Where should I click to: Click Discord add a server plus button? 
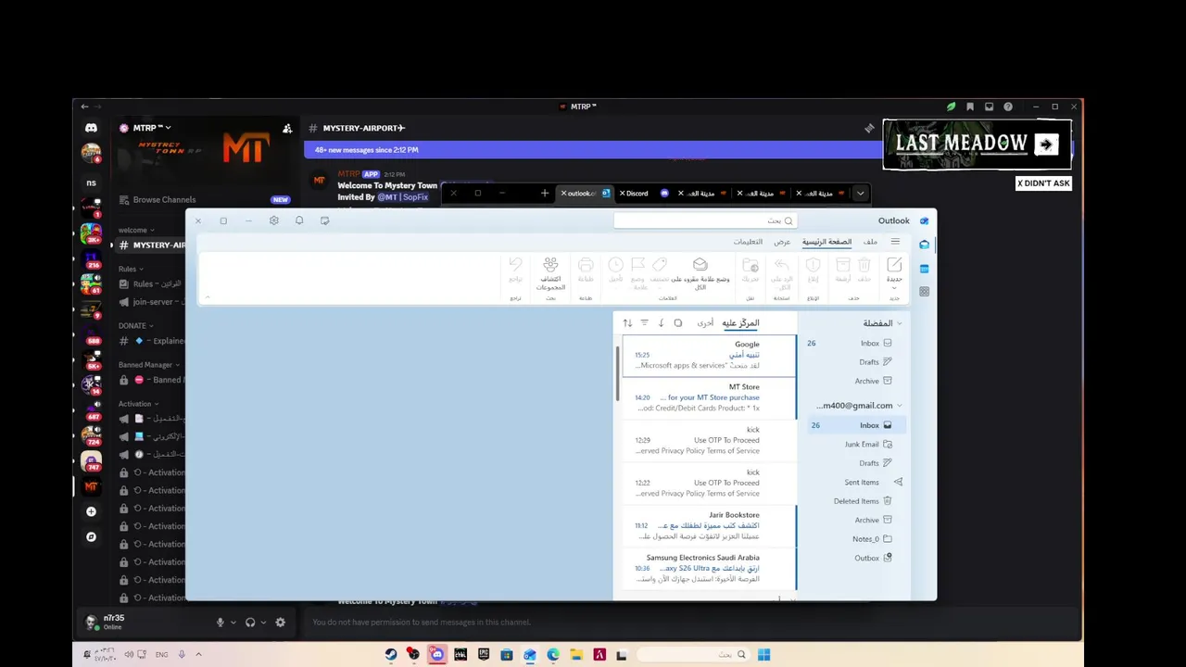[91, 511]
